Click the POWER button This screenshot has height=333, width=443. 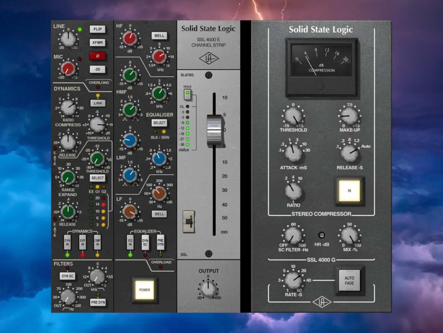tap(144, 289)
